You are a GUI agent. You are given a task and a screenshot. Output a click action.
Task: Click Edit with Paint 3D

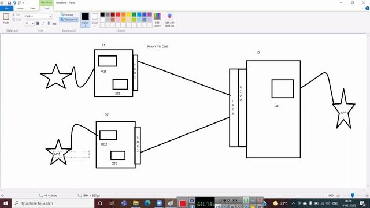point(169,20)
